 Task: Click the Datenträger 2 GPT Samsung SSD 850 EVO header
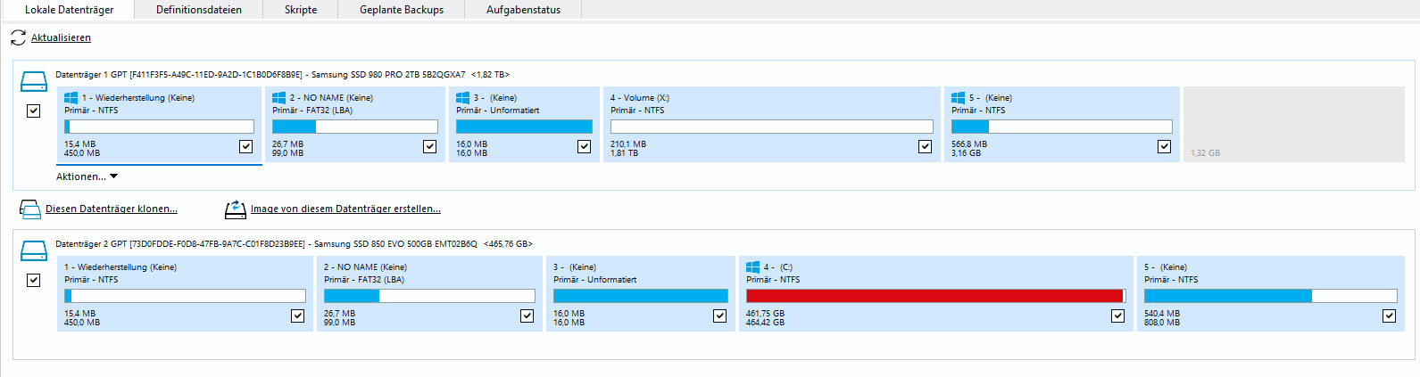[294, 244]
